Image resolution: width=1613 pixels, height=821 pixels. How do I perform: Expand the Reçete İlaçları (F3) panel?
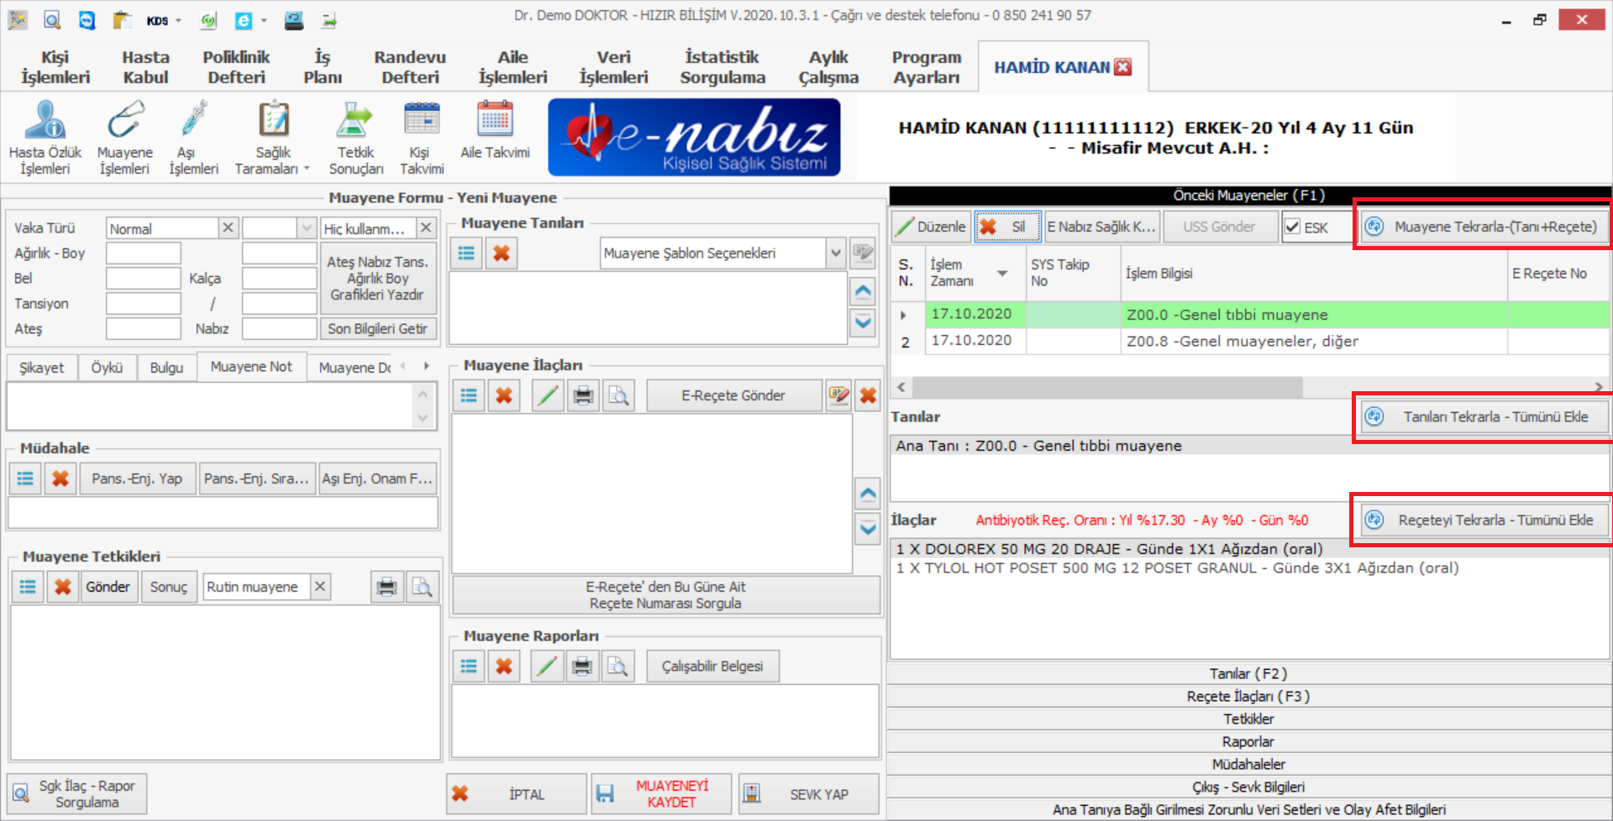pos(1248,696)
